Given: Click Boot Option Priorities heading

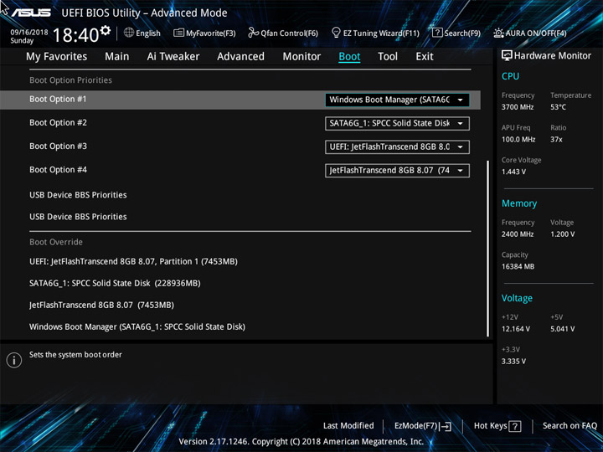Looking at the screenshot, I should 70,80.
